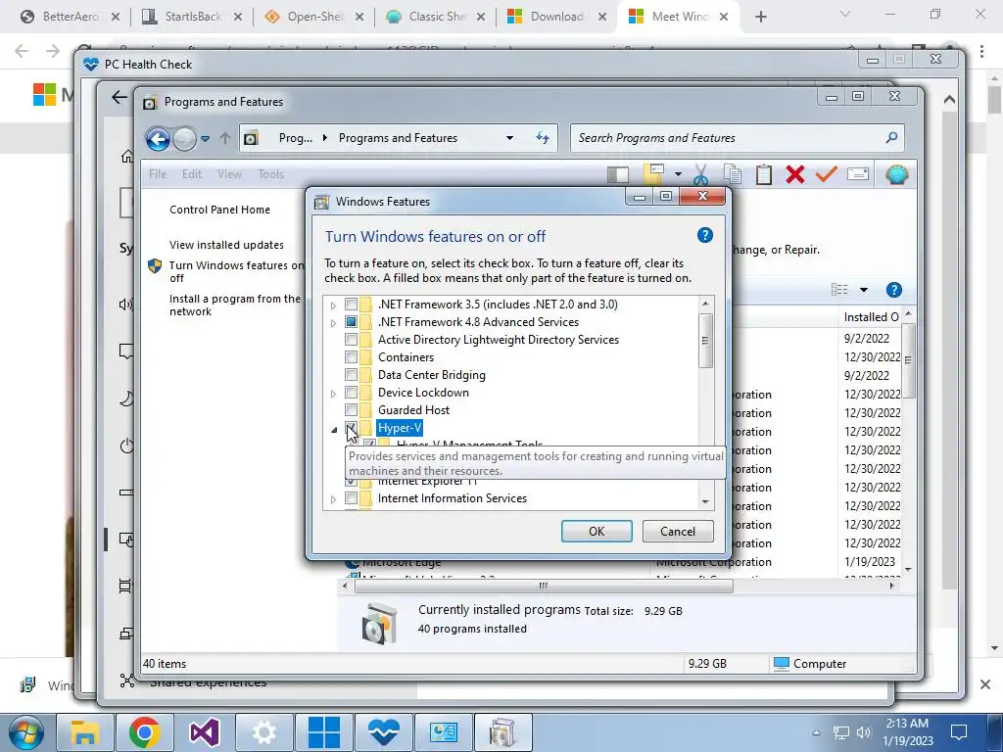Expand the Device Lockdown node
This screenshot has width=1003, height=752.
tap(333, 394)
